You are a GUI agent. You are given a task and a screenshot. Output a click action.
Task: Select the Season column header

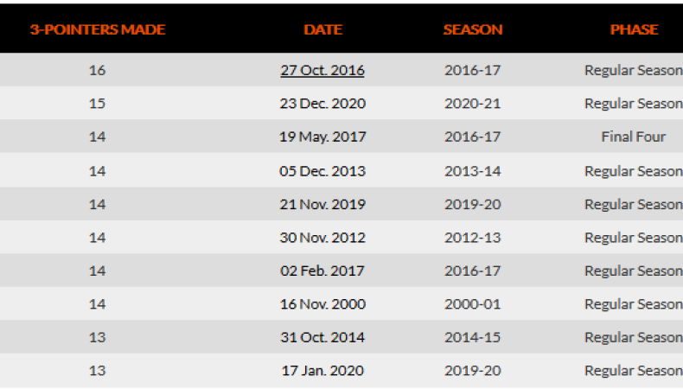coord(472,29)
